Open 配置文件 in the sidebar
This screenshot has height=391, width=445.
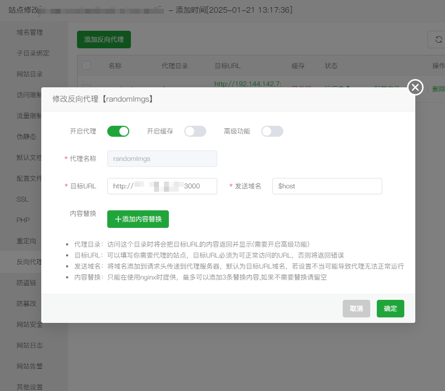coord(29,178)
